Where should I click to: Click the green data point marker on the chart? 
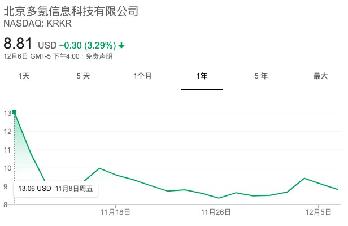tap(14, 112)
